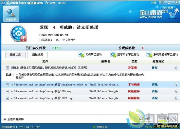The image size is (180, 129).
Task: Click the 文件 column header
Action: pyautogui.click(x=45, y=61)
